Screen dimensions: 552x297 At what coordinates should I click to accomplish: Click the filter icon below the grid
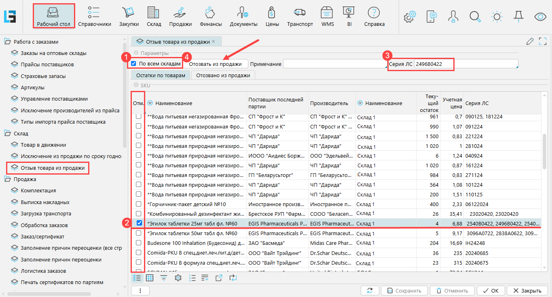(164, 278)
